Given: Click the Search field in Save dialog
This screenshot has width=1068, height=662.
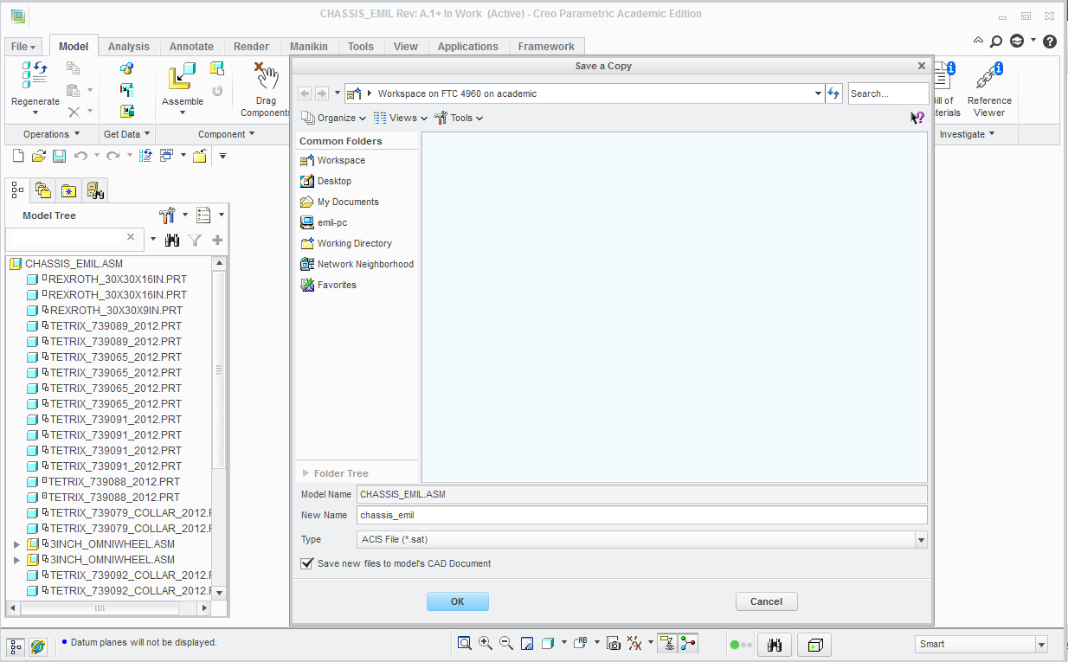Looking at the screenshot, I should click(888, 93).
